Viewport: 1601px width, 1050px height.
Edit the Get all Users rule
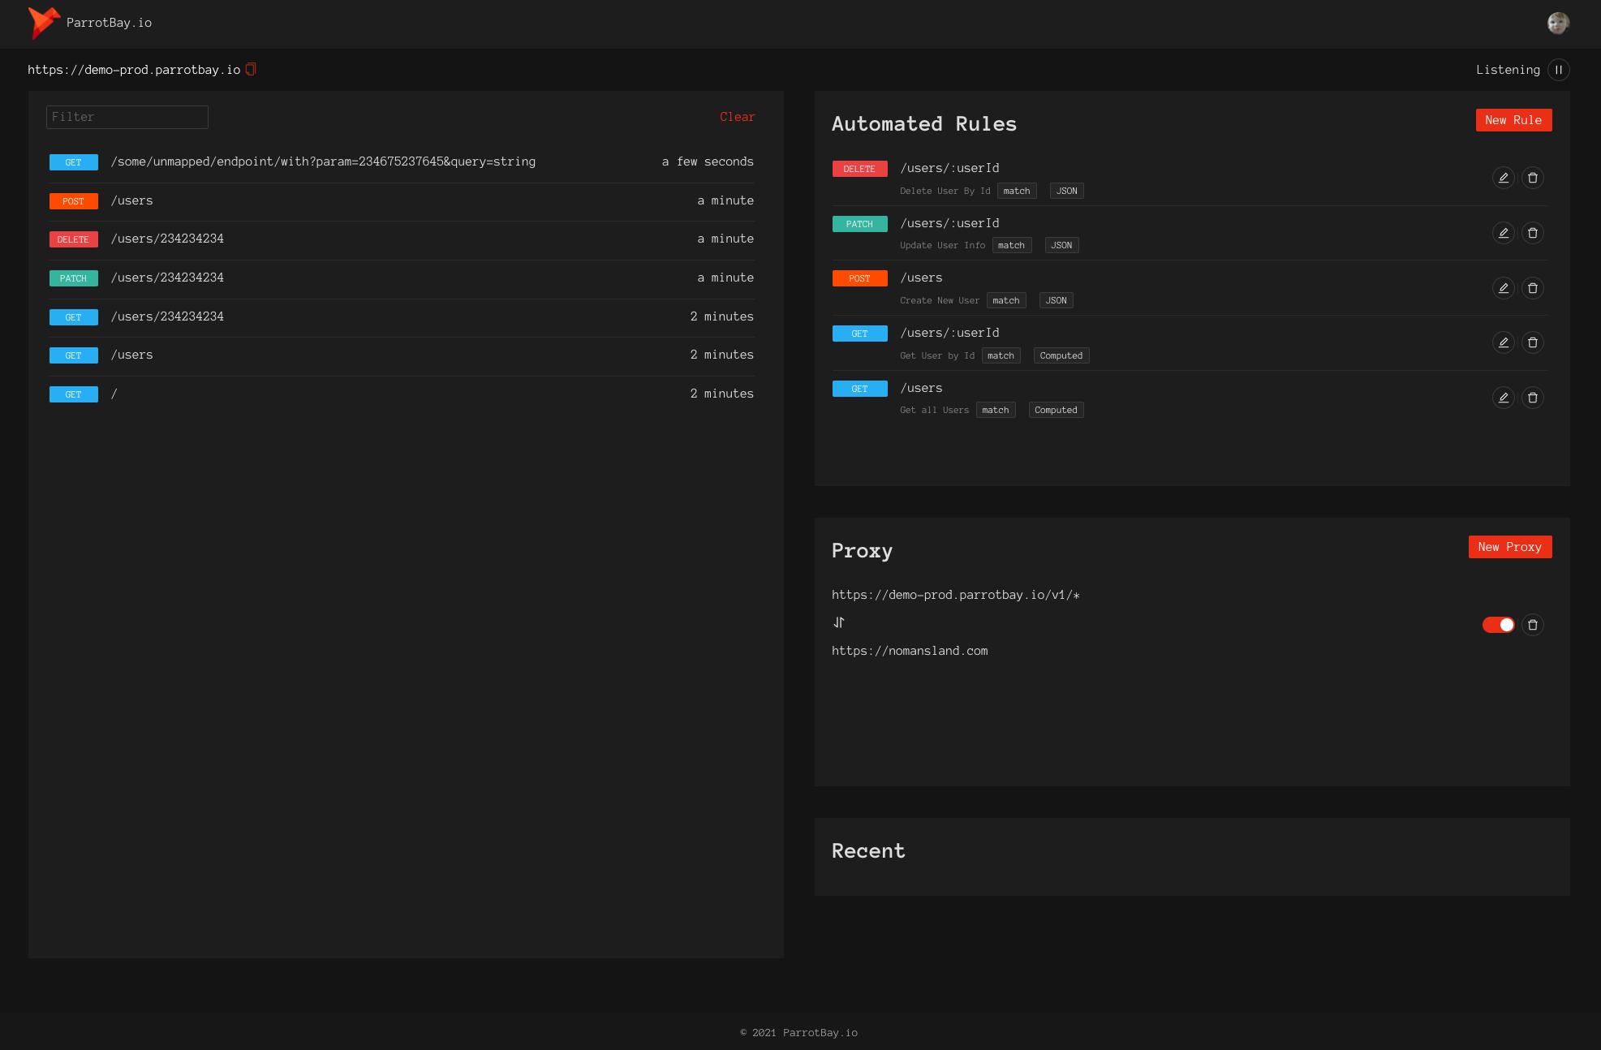click(1503, 398)
